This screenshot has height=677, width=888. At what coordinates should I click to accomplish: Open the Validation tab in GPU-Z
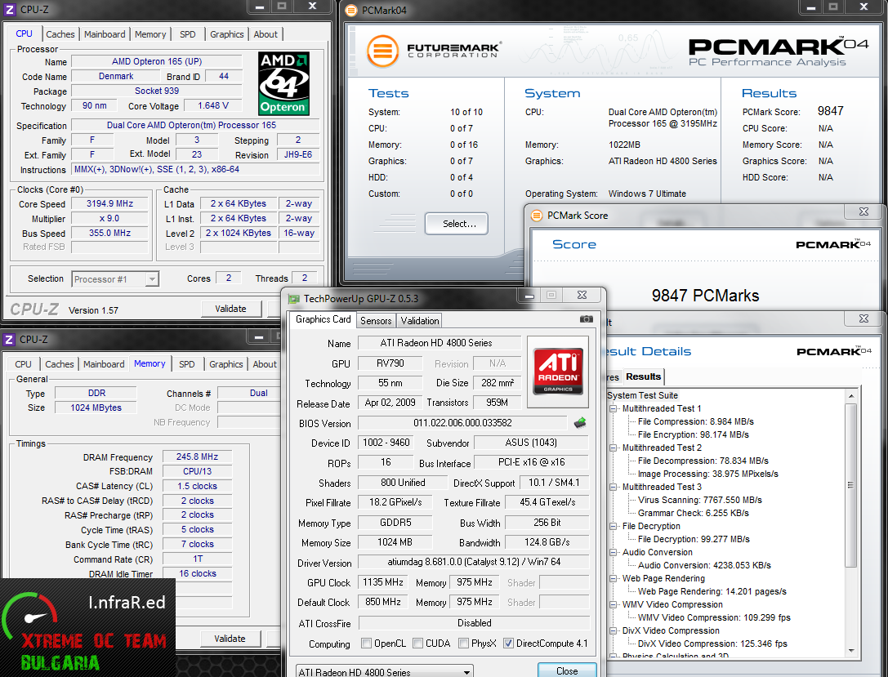[x=420, y=321]
